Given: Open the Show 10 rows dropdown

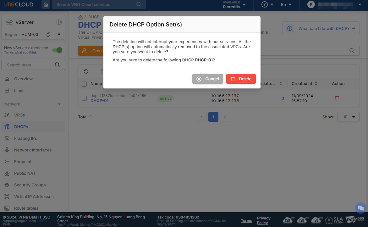Looking at the screenshot, I should coord(348,117).
